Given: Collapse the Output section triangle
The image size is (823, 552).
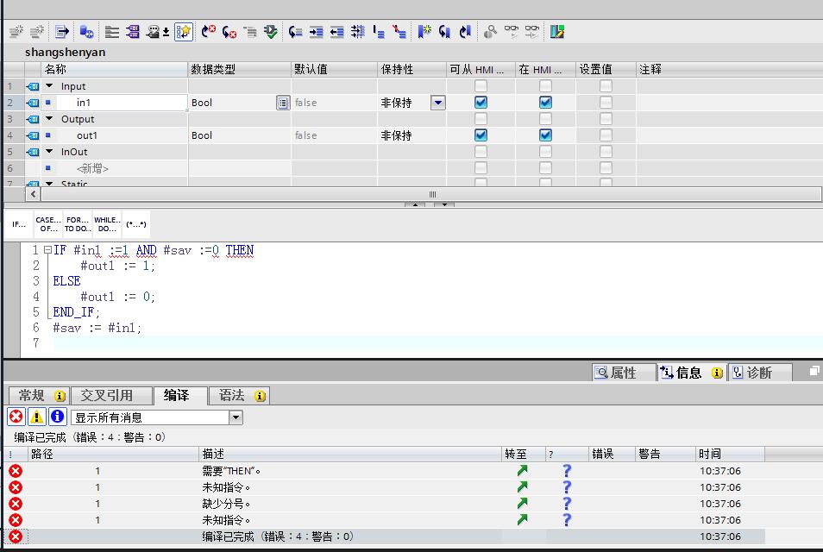Looking at the screenshot, I should [49, 118].
